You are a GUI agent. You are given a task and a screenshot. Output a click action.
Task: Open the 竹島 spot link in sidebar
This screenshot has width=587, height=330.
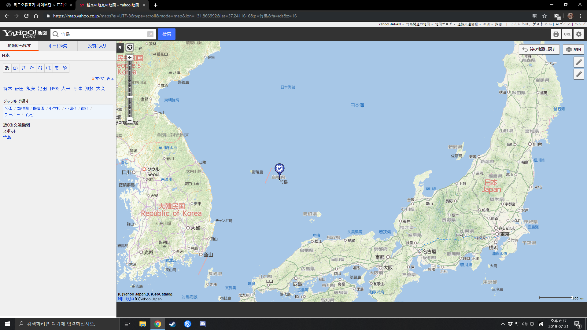coord(7,137)
